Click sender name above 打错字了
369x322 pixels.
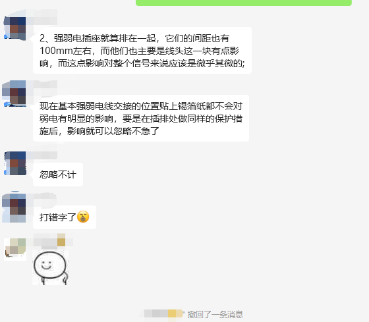click(42, 198)
